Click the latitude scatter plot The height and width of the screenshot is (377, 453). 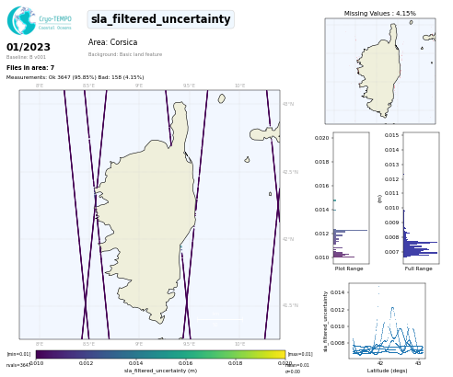click(x=388, y=321)
